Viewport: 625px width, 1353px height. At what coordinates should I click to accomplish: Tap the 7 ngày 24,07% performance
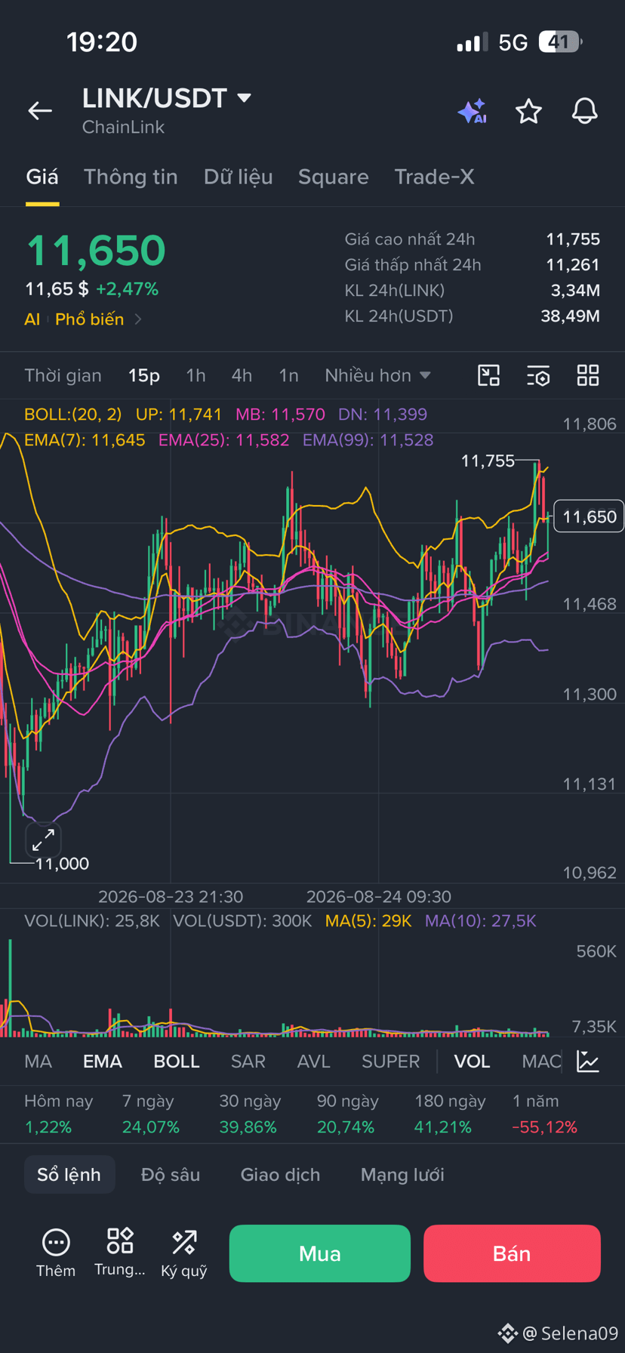(151, 1114)
